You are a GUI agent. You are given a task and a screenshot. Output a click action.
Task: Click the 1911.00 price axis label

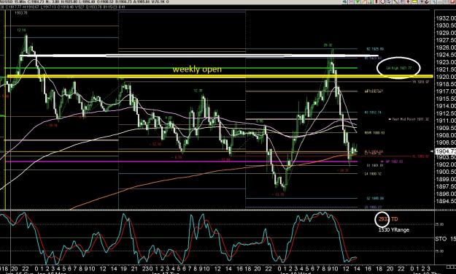[x=445, y=121]
